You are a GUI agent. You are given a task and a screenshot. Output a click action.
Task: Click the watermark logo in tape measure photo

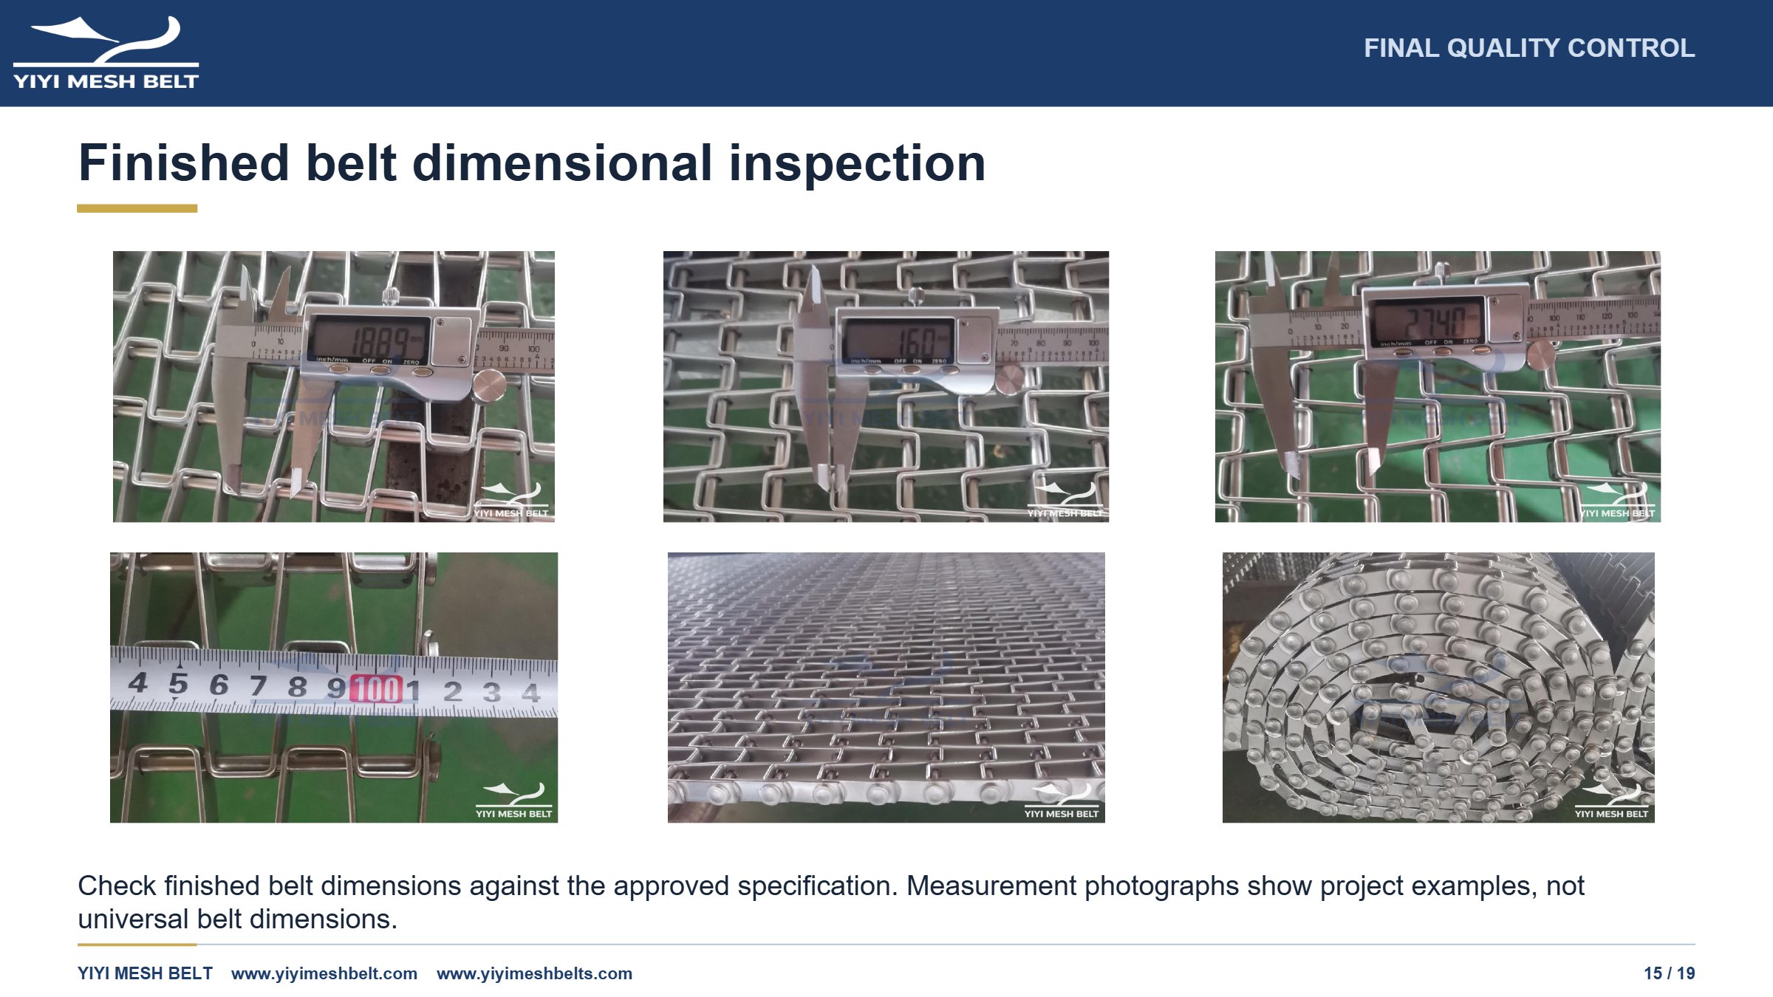click(x=513, y=801)
